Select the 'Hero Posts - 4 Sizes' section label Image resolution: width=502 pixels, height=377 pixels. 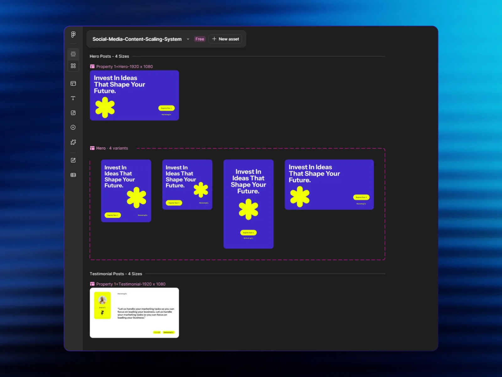109,56
